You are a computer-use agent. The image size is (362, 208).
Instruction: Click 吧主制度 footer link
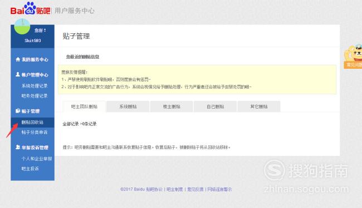click(x=174, y=189)
